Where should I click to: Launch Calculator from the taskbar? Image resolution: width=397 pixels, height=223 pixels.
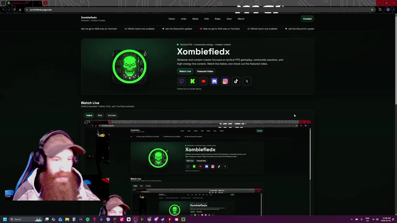pos(74,219)
